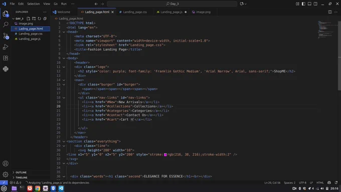Open the Run and Debug view
Screen dimensions: 341x192
click(x=6, y=47)
